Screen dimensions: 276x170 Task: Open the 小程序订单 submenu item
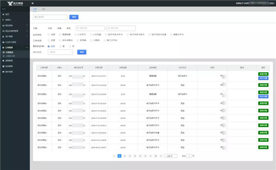coord(10,56)
